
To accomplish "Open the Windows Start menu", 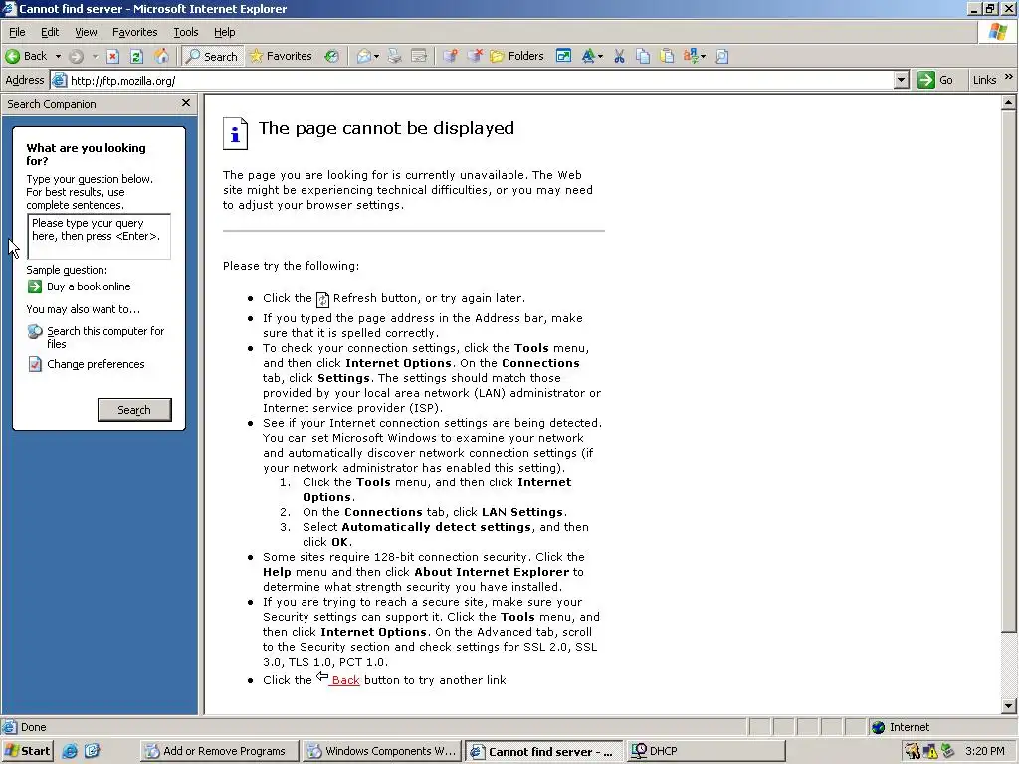I will pyautogui.click(x=27, y=751).
